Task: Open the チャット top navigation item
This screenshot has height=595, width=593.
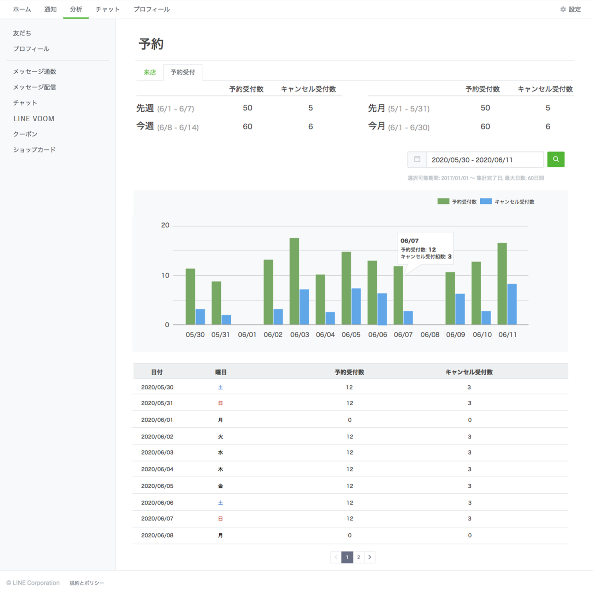Action: 108,9
